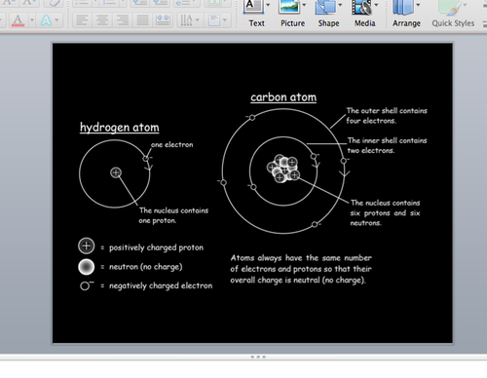Image resolution: width=487 pixels, height=378 pixels.
Task: Open the font color dropdown arrow
Action: click(32, 20)
